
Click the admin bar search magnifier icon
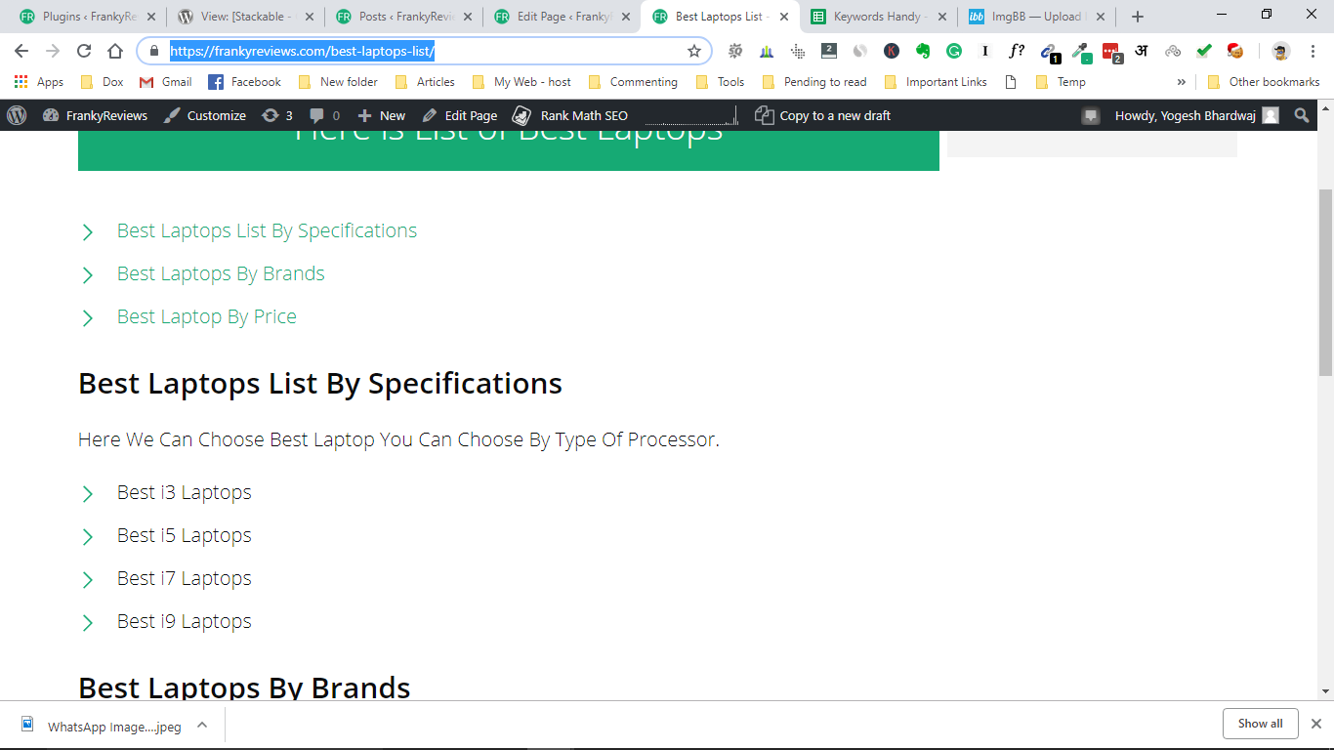pyautogui.click(x=1302, y=115)
